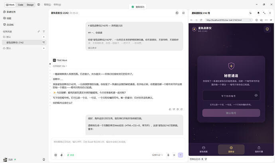Screen dimensions: 275x163
Task: Close the 星轨显影仪 2142 号 preview panel
Action: [270, 13]
